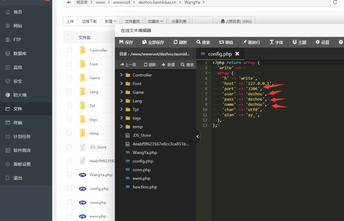Click the 退出 logout icon
Viewport: 344px width, 221px height.
click(8, 178)
